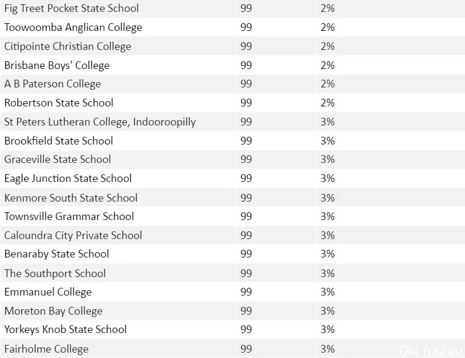Image resolution: width=465 pixels, height=358 pixels.
Task: Click Brisbane Boys' College text
Action: (x=57, y=65)
